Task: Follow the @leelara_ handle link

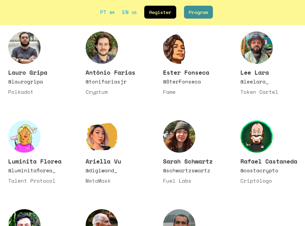Action: (254, 82)
